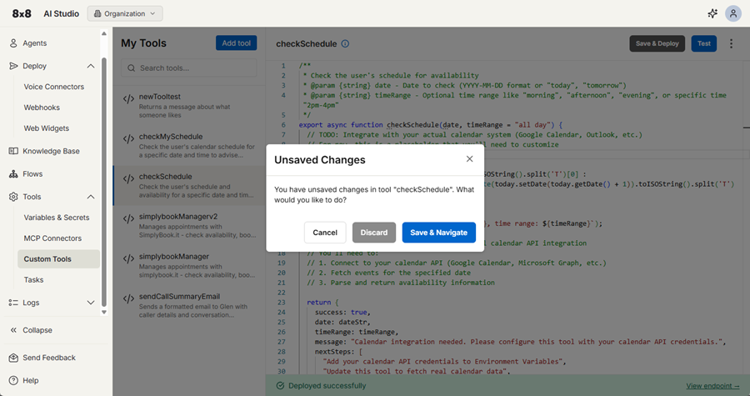Click the Add tool button
750x396 pixels.
pyautogui.click(x=237, y=43)
